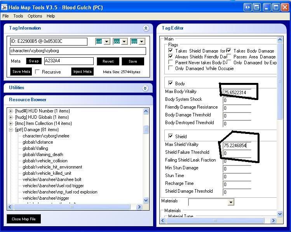Select globals\vehicle_collision tree item

click(x=45, y=161)
